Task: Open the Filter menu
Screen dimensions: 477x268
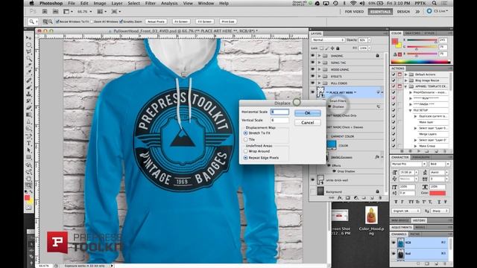Action: pyautogui.click(x=151, y=3)
